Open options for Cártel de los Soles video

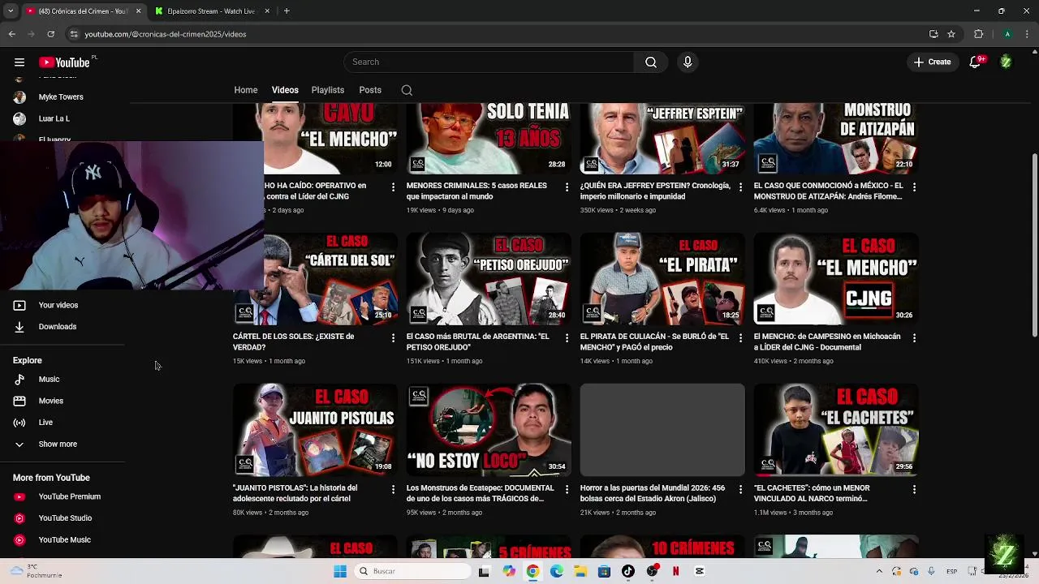pos(393,338)
